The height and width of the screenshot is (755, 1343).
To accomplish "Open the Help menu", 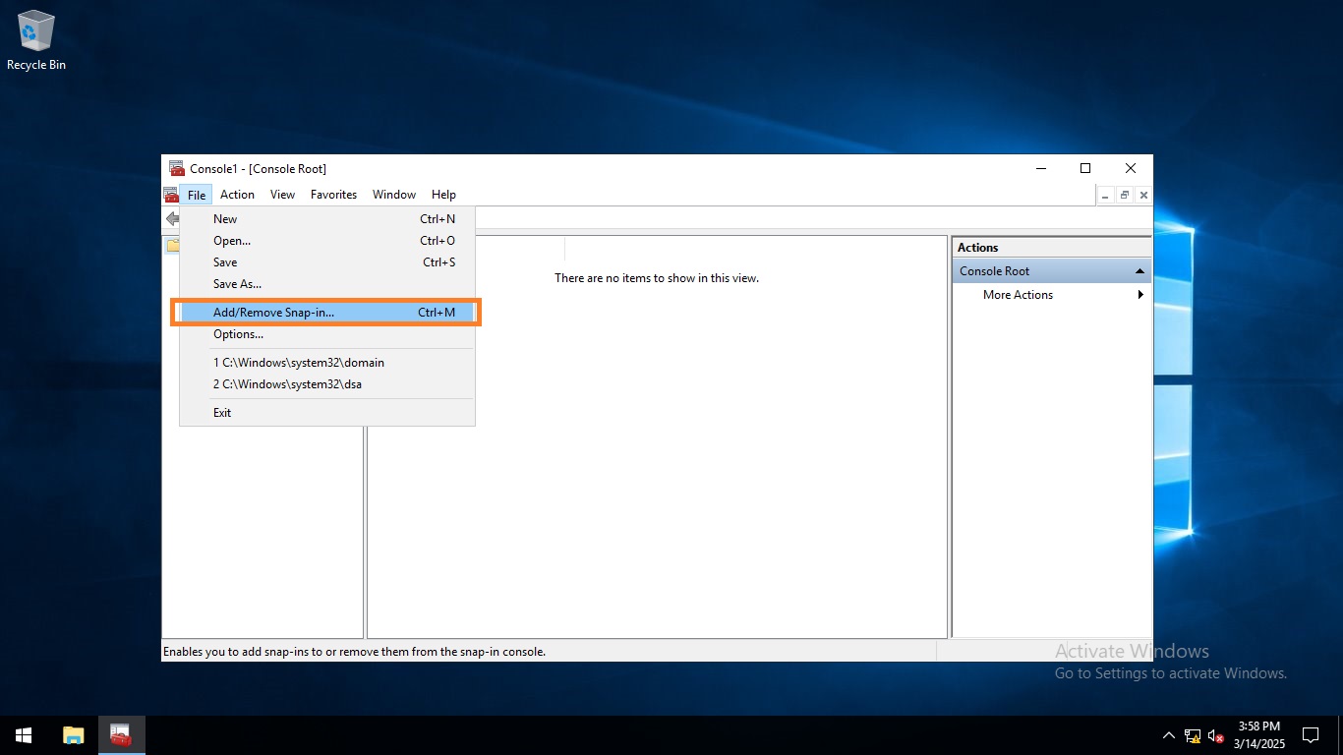I will [443, 195].
